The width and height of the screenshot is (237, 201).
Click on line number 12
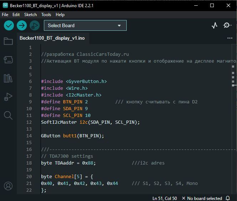29,122
